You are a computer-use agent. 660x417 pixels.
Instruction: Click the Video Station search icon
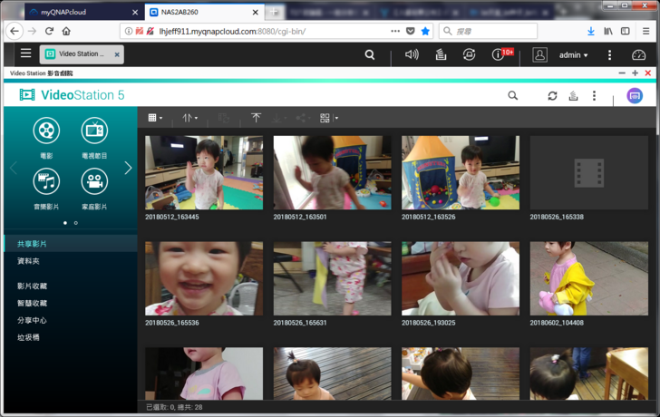pyautogui.click(x=513, y=95)
